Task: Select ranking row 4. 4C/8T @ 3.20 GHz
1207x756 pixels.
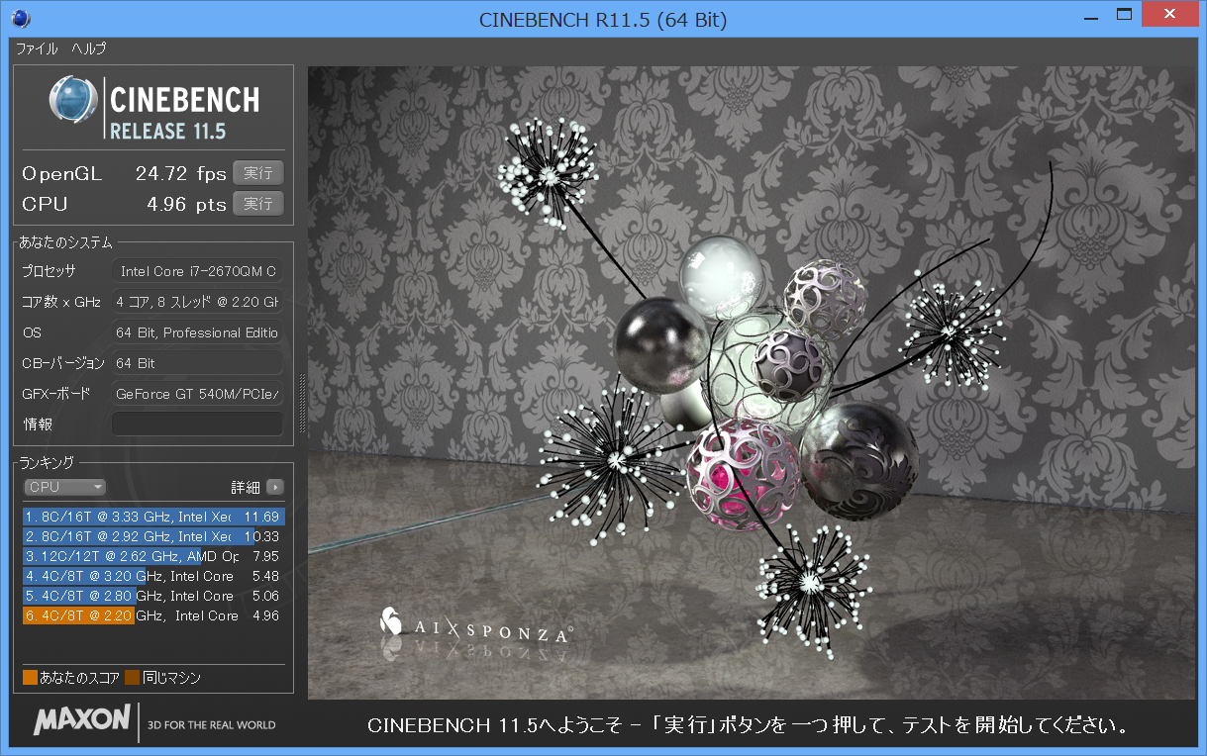Action: pos(153,576)
